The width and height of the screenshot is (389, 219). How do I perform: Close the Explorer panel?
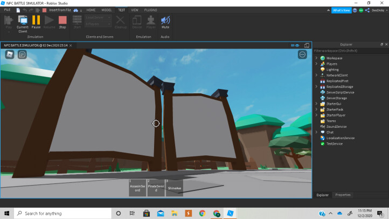pyautogui.click(x=386, y=44)
